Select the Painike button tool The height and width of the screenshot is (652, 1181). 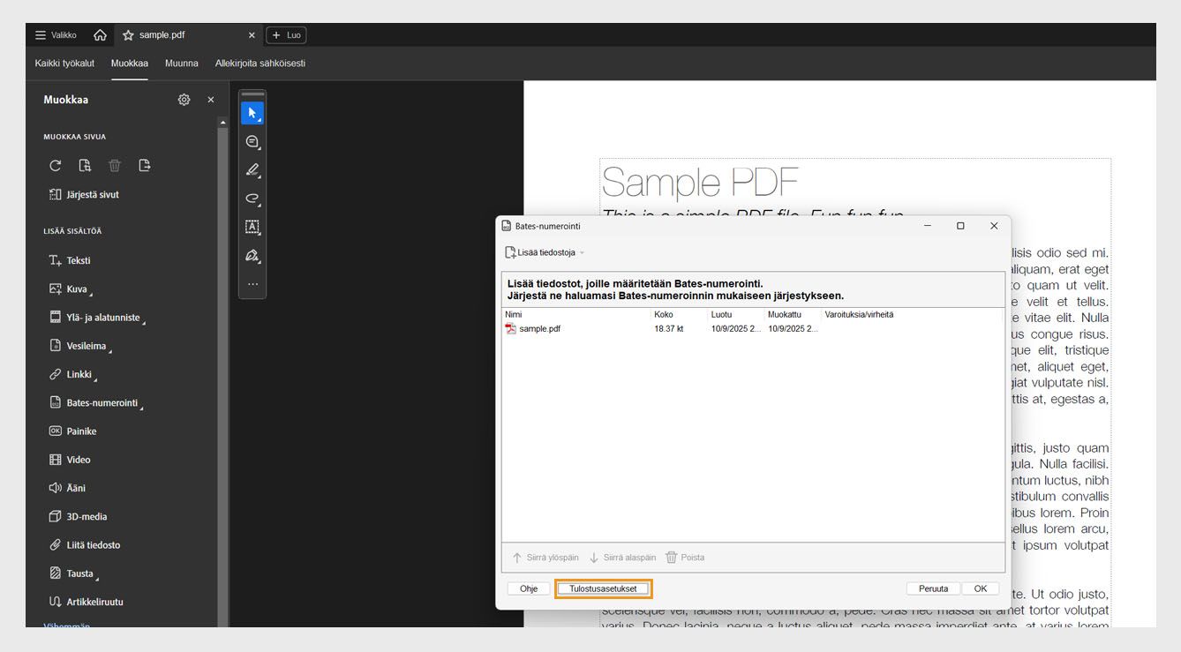pos(73,431)
